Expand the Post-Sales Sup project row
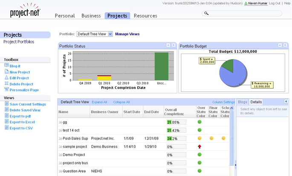The image size is (292, 176). [x=60, y=139]
